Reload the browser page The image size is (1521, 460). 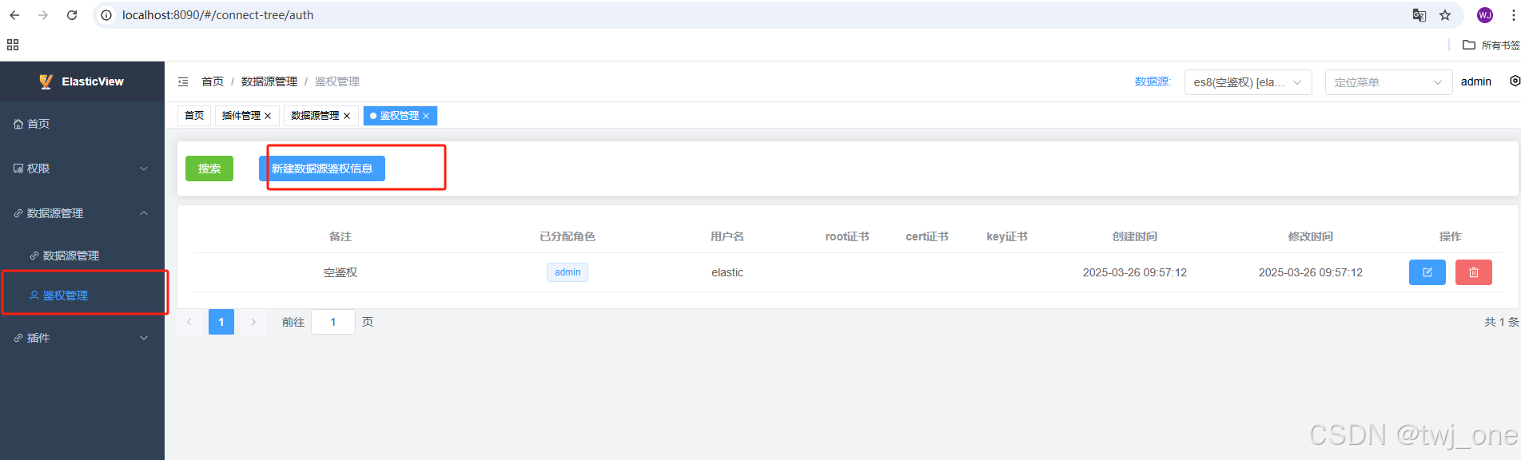72,15
